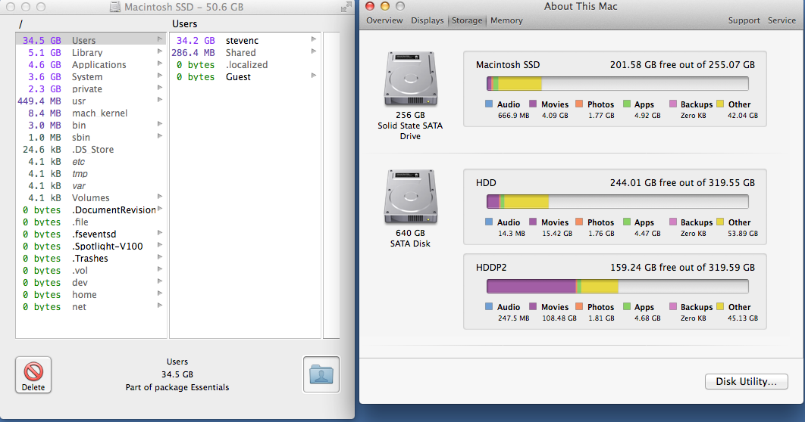Screen dimensions: 805x422
Task: Click the 256 GB Solid State SATA drive icon
Action: click(x=411, y=79)
